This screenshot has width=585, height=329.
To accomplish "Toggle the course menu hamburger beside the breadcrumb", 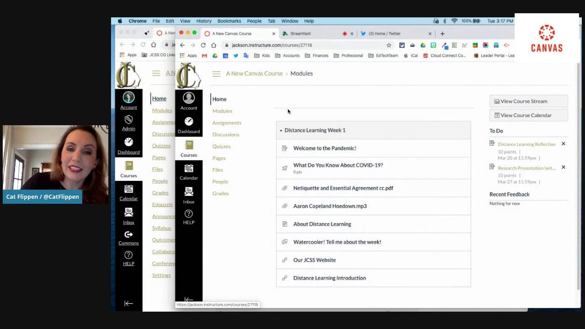I will point(216,74).
